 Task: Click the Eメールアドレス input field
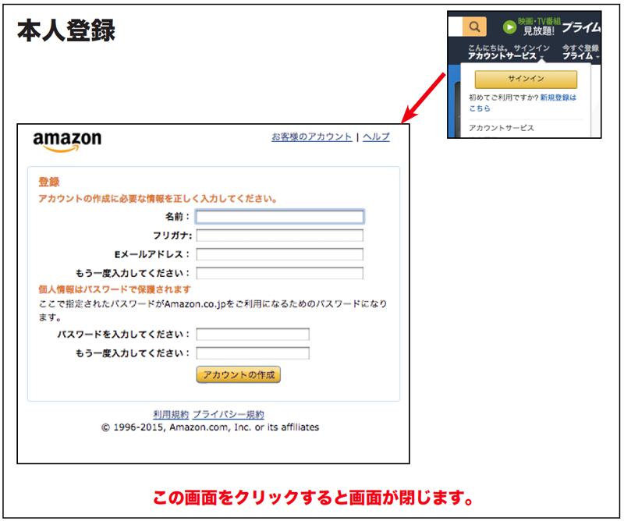(280, 254)
